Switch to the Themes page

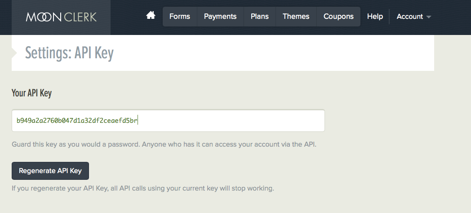click(x=296, y=17)
